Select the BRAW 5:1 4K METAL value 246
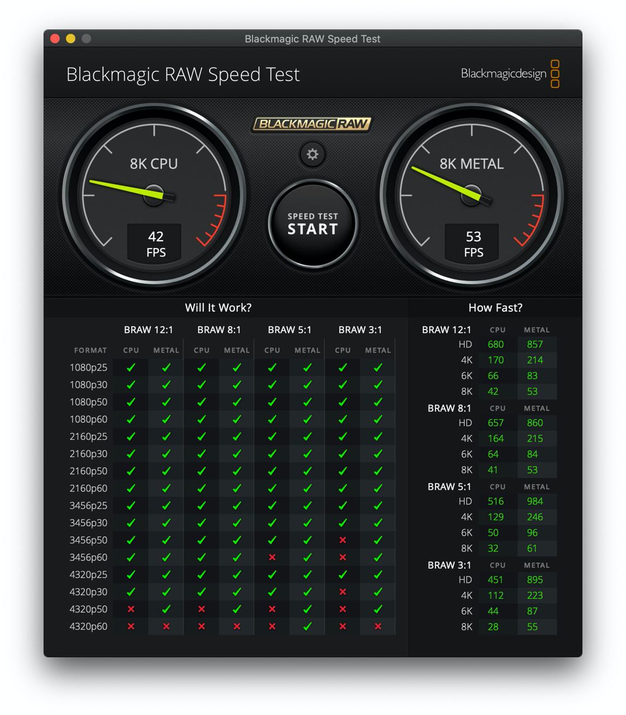Image resolution: width=626 pixels, height=715 pixels. [535, 517]
